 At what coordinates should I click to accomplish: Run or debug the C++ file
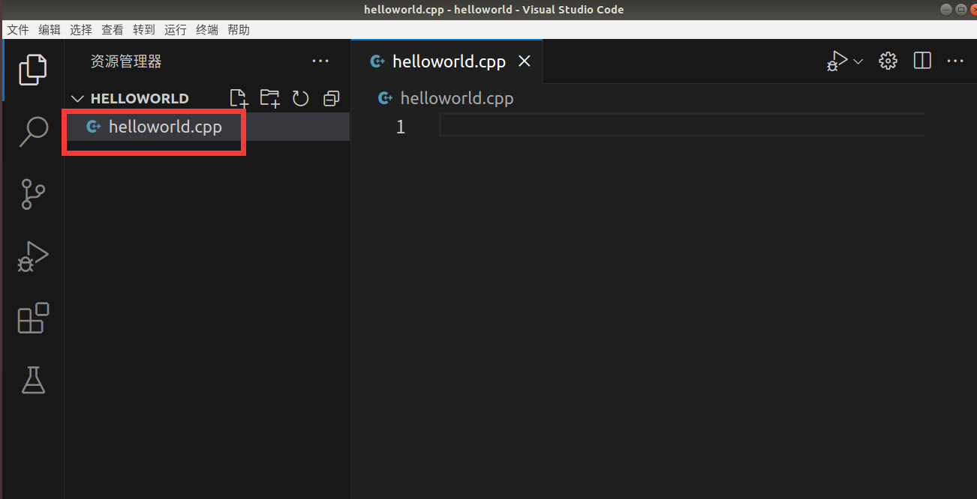tap(837, 61)
